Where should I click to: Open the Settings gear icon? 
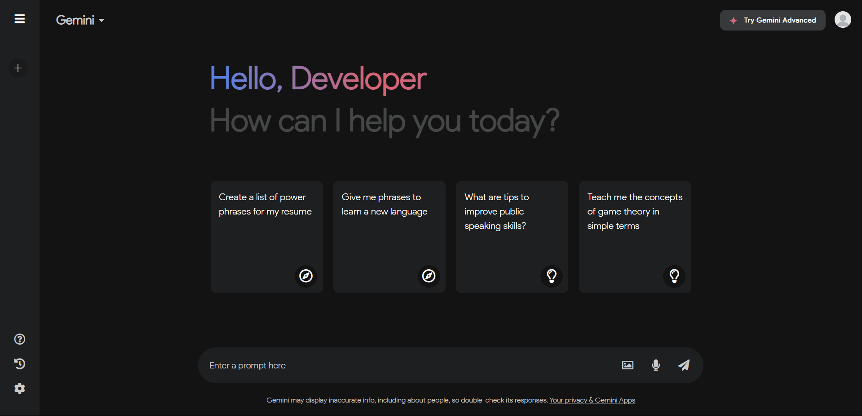pos(20,389)
